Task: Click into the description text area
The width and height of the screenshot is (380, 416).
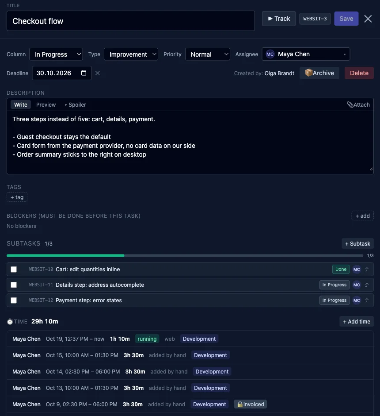Action: click(x=190, y=143)
